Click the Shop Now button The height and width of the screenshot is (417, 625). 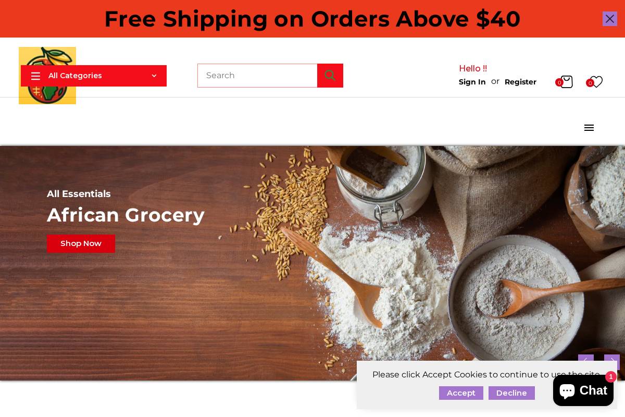[x=81, y=243]
